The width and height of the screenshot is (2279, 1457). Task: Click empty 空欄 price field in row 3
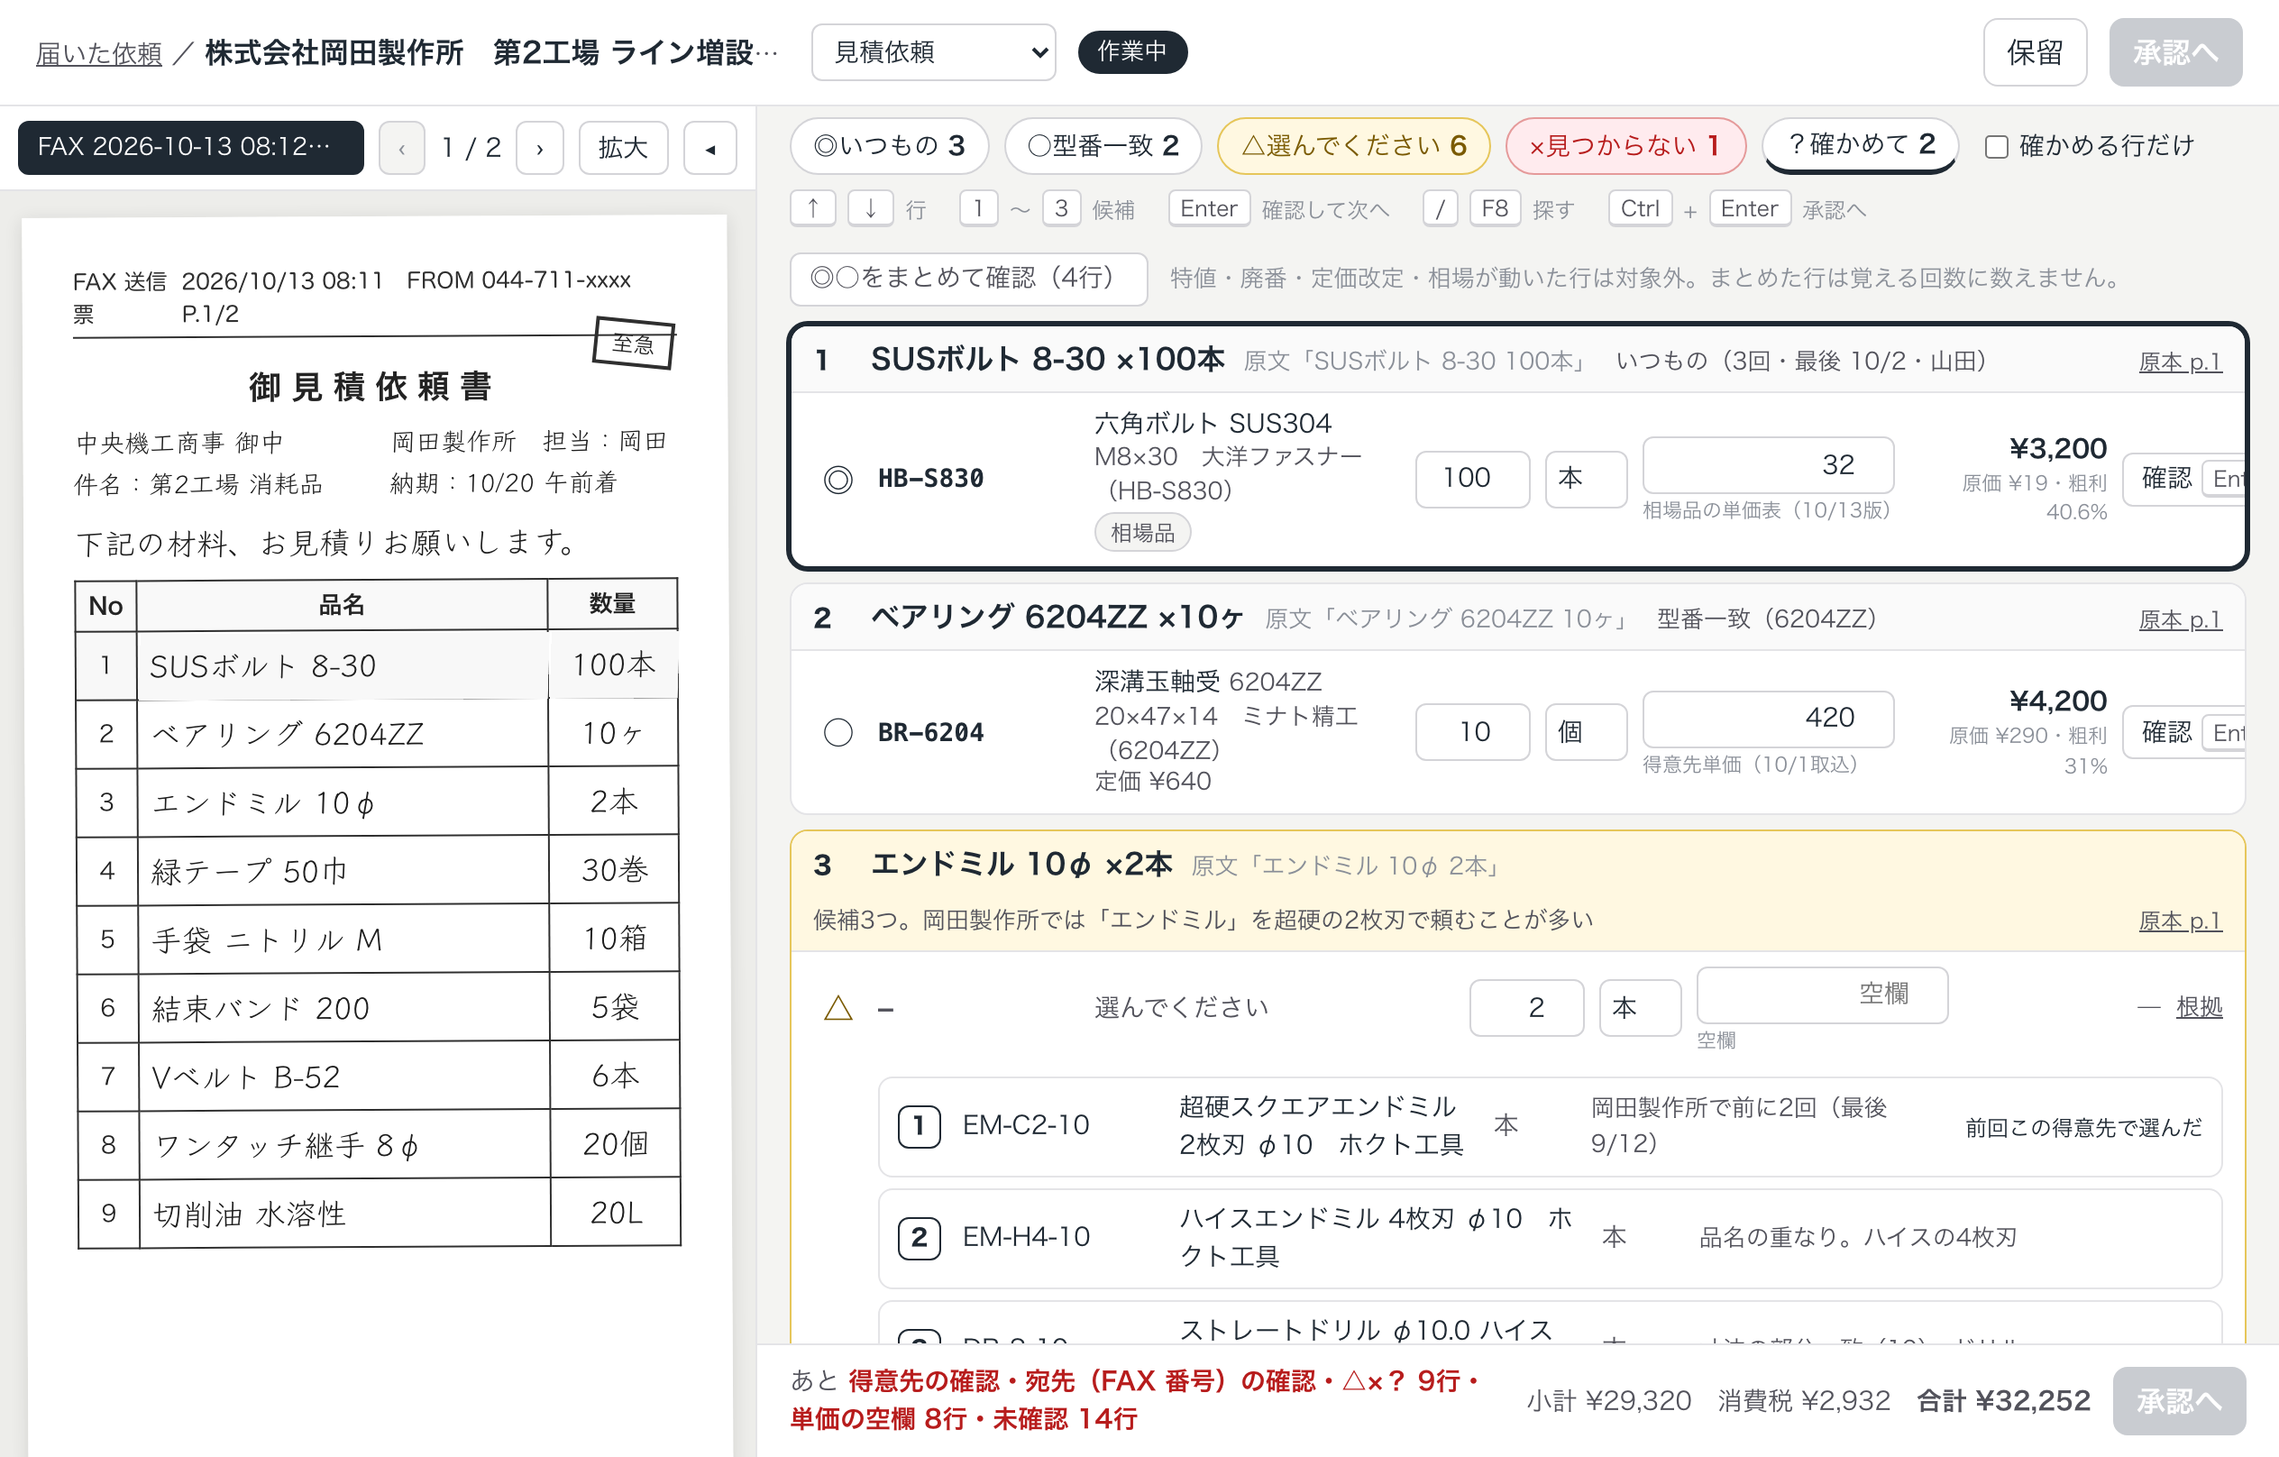tap(1822, 995)
